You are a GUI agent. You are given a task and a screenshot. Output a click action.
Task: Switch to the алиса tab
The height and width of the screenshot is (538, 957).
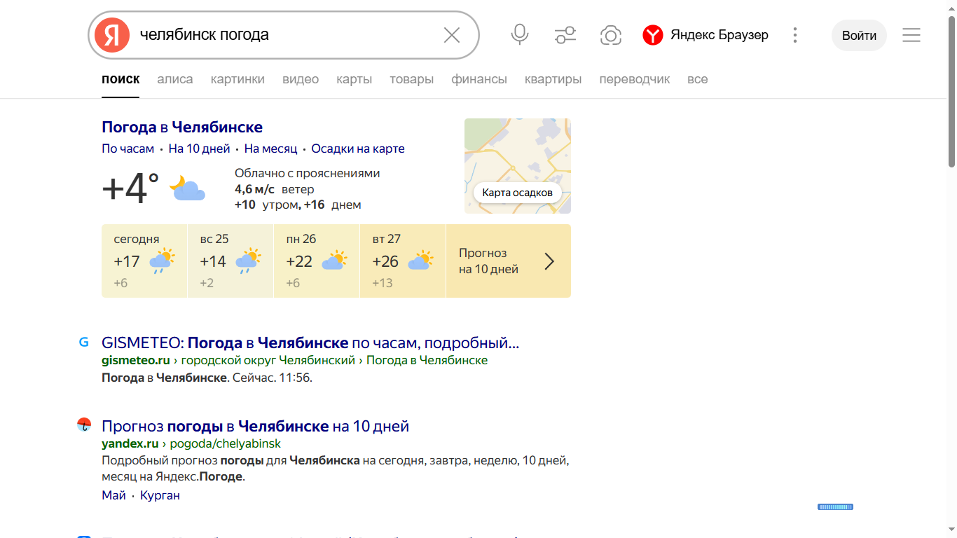click(x=175, y=79)
